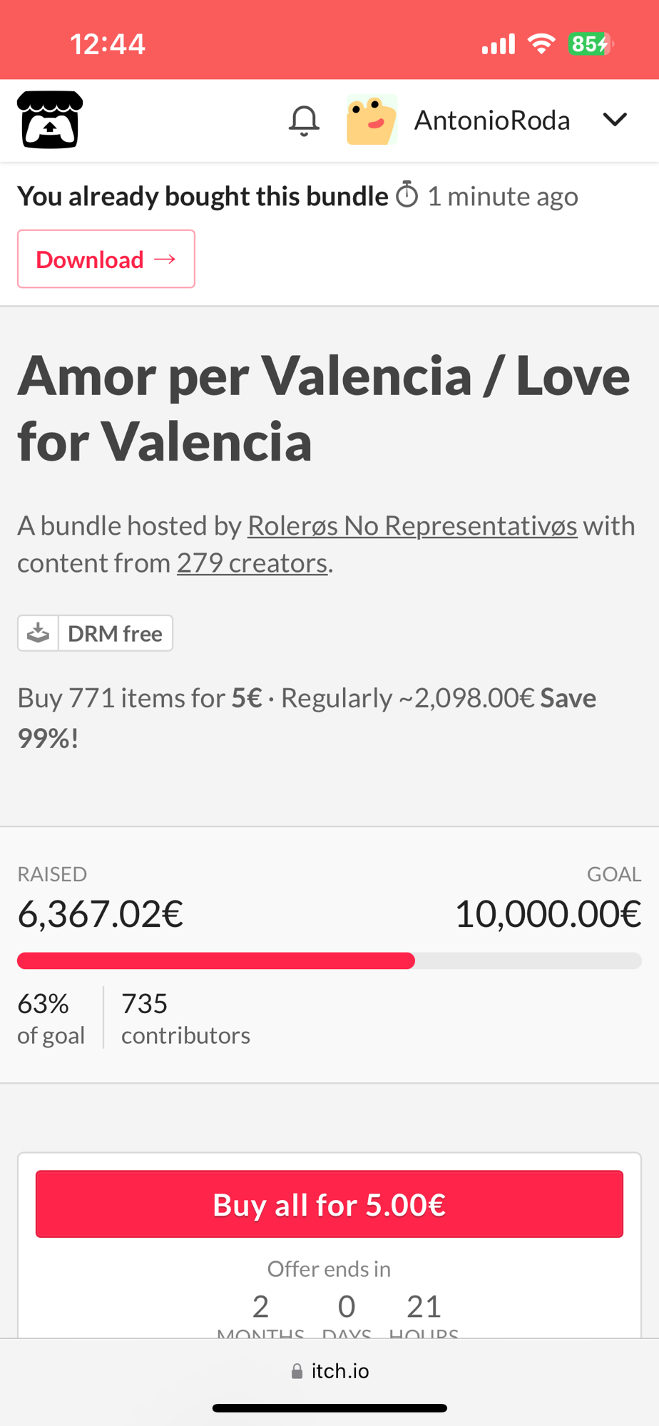Tap the lock icon in address bar
This screenshot has height=1426, width=659.
(297, 1372)
